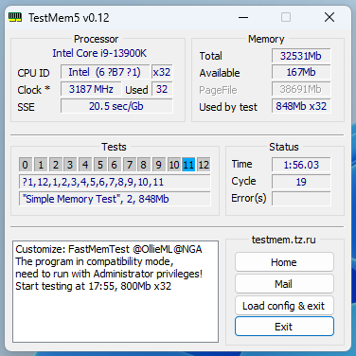Click the test order ?1,12,1,2,3... field
The height and width of the screenshot is (356, 356).
click(x=115, y=182)
